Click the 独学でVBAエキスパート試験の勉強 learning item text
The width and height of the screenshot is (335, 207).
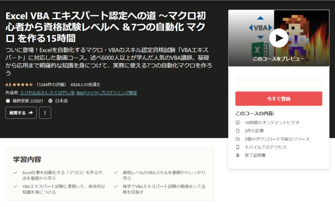[x=164, y=189]
